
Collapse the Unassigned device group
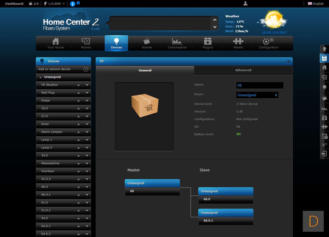pos(41,77)
